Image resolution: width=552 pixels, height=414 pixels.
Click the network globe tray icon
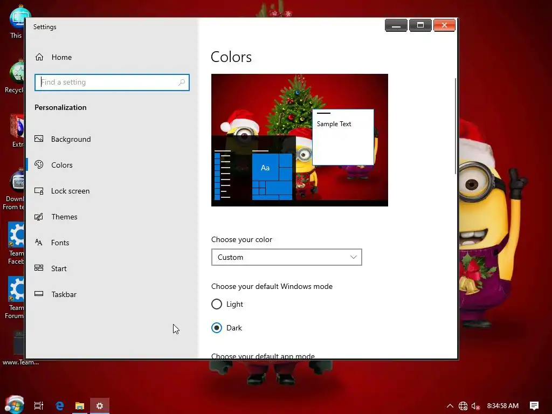click(463, 406)
